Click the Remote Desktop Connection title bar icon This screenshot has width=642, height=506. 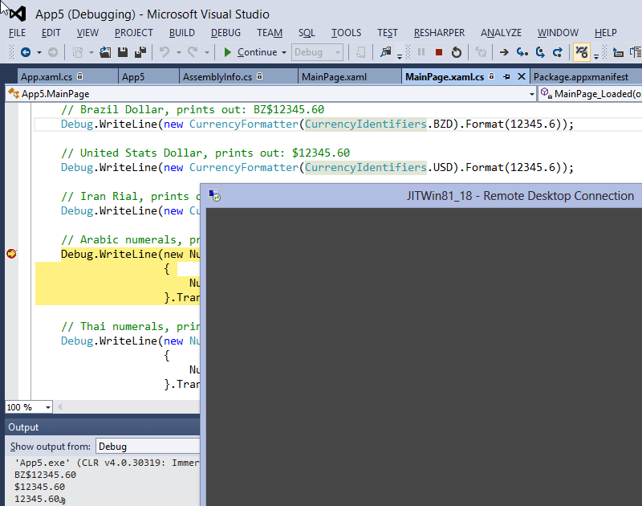tap(214, 195)
